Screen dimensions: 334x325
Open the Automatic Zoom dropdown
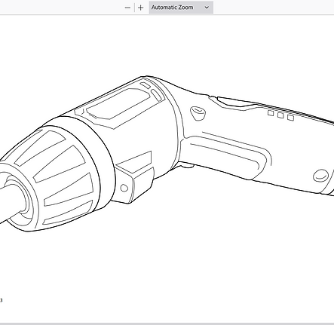[x=181, y=8]
